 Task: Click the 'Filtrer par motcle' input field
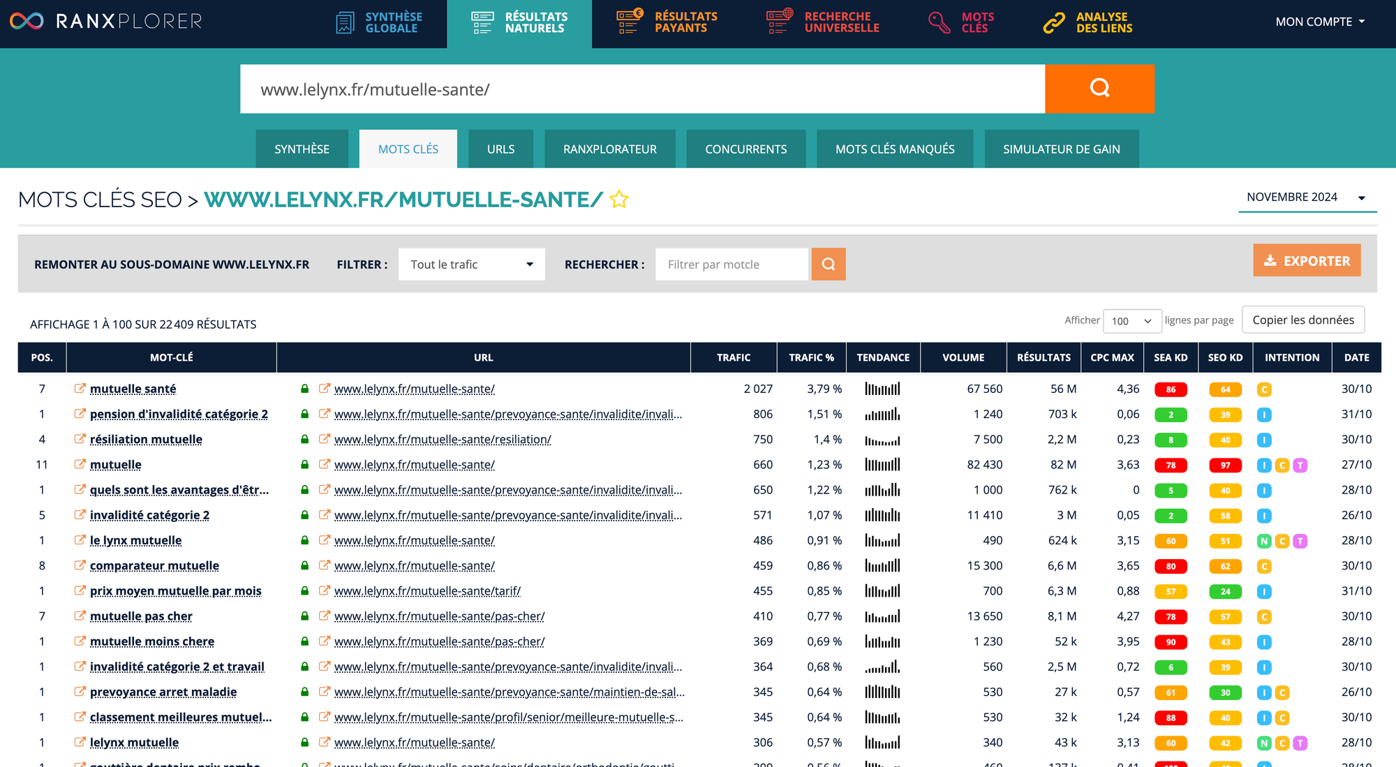point(731,265)
